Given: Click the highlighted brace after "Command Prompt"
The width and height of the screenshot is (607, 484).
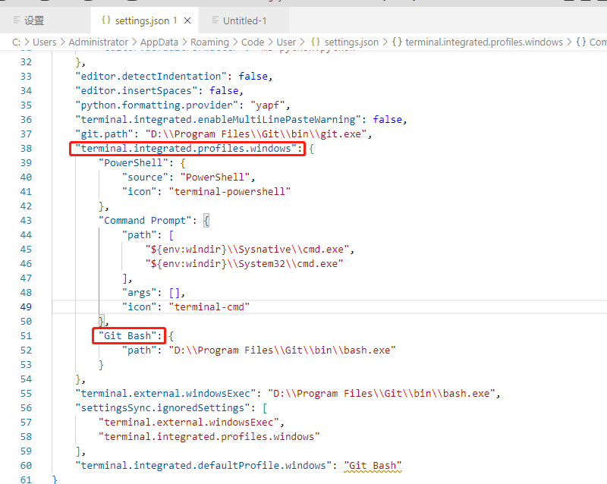Looking at the screenshot, I should (206, 221).
